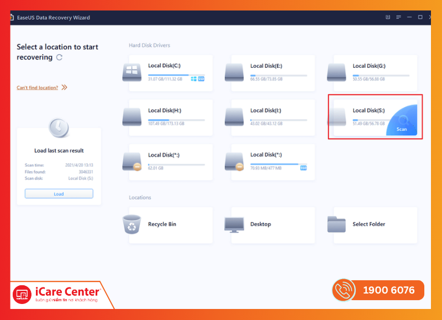Select the Local Disk(C:) Windows drive icon
442x320 pixels.
(x=133, y=72)
